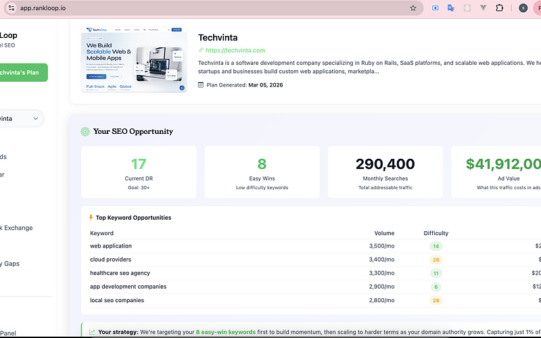Click the green difficulty badge 14
The width and height of the screenshot is (541, 338).
click(x=436, y=246)
